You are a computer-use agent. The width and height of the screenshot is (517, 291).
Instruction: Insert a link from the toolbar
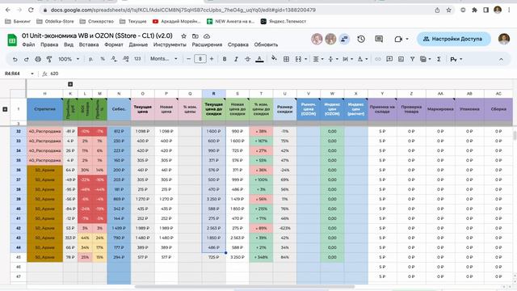[377, 59]
